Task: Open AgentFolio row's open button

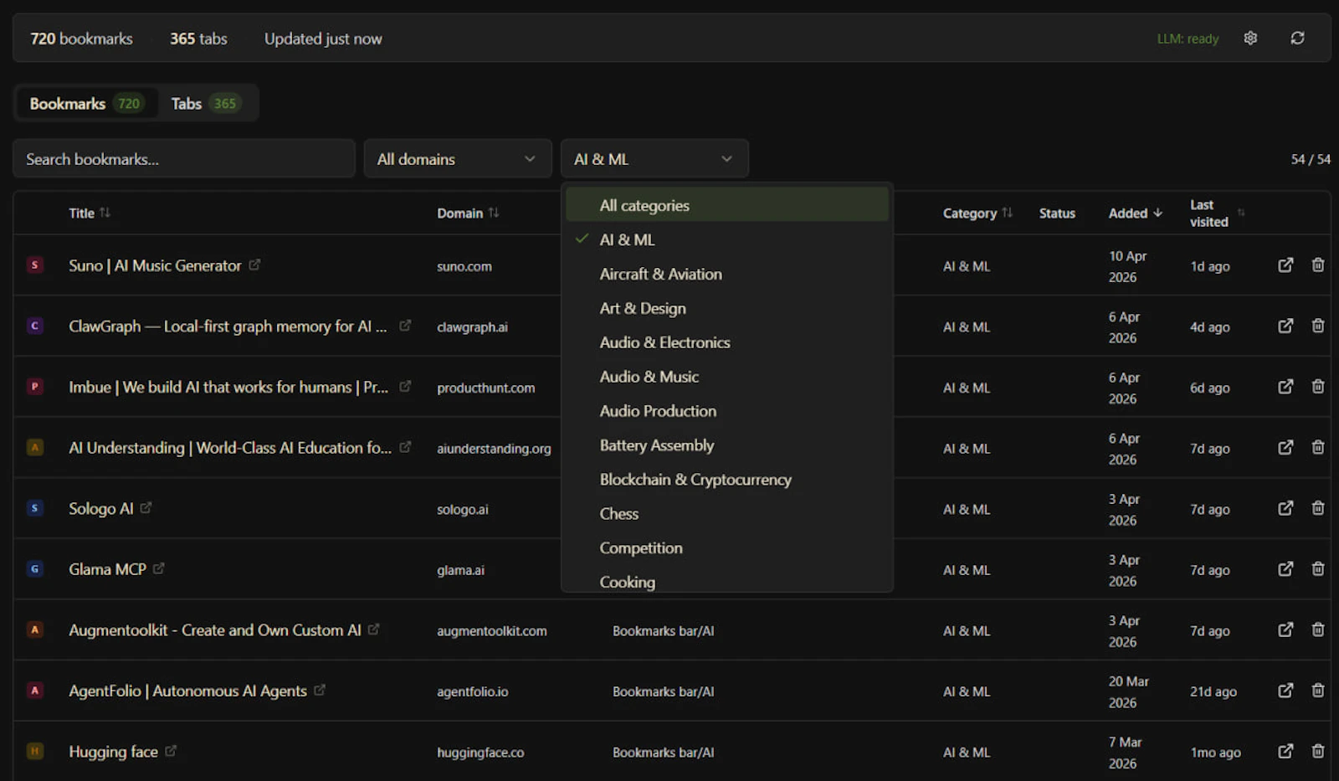Action: tap(1285, 691)
